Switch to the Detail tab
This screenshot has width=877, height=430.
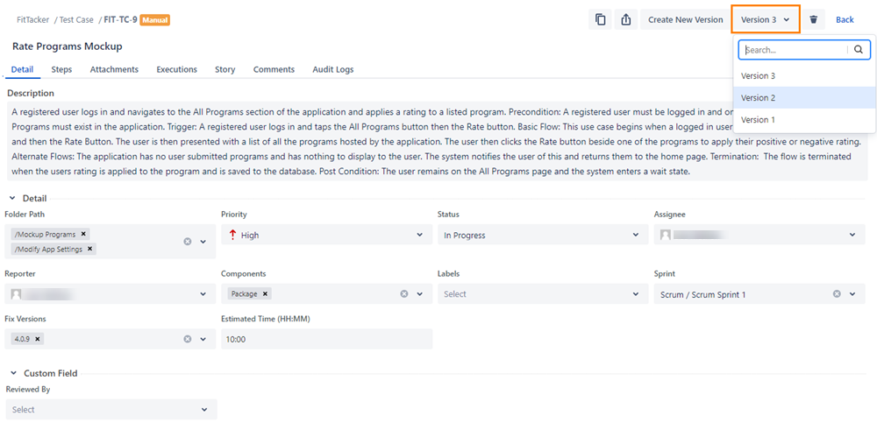(23, 69)
